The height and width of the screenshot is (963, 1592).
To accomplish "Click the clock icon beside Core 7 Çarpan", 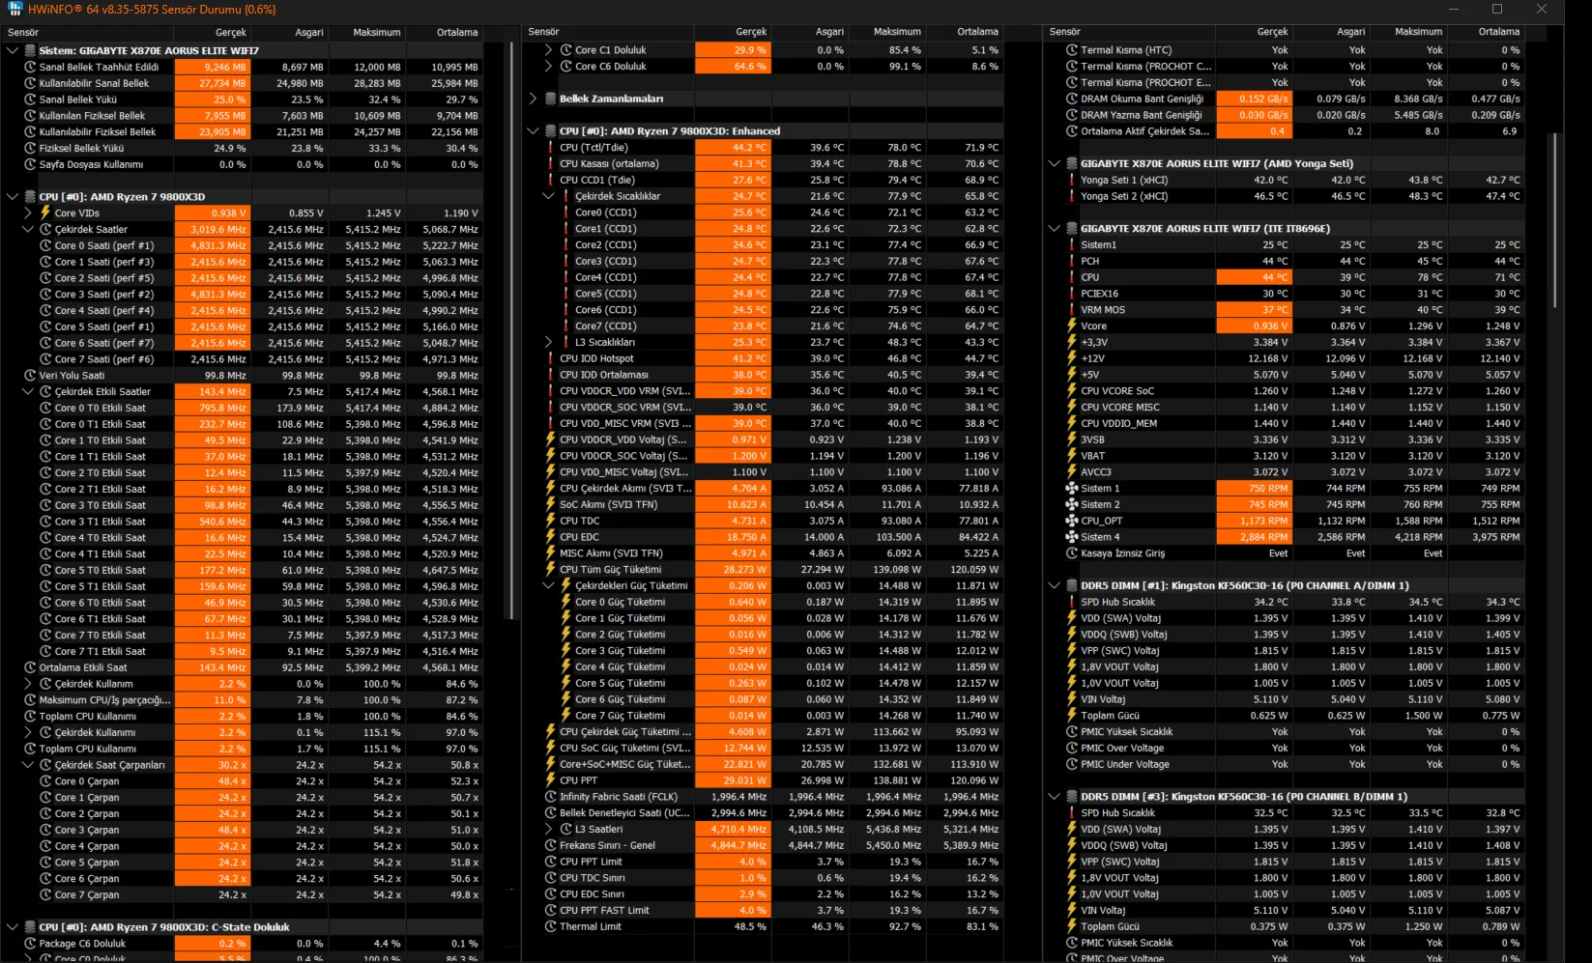I will pyautogui.click(x=45, y=895).
